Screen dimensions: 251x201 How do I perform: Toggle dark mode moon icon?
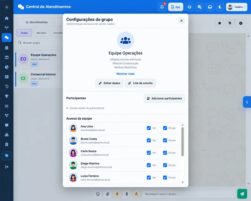coord(220,7)
